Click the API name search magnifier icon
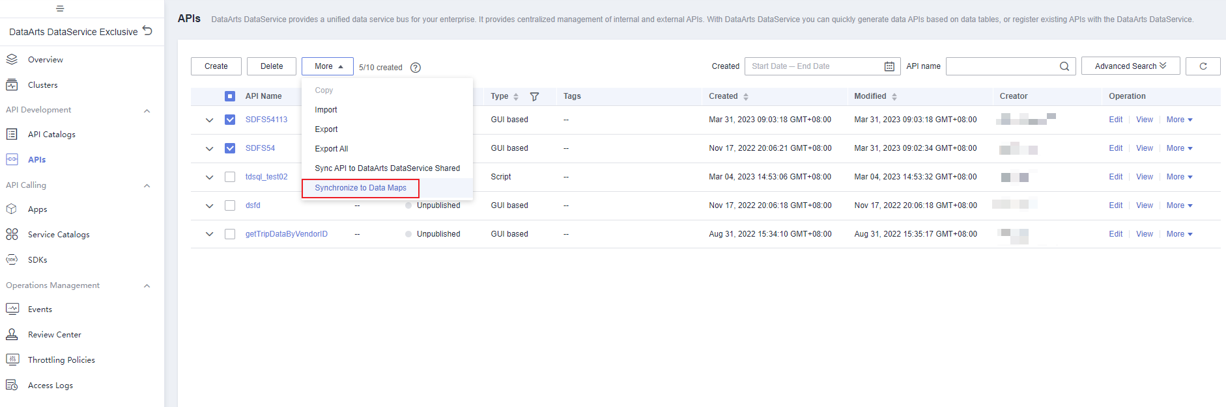 [1064, 66]
